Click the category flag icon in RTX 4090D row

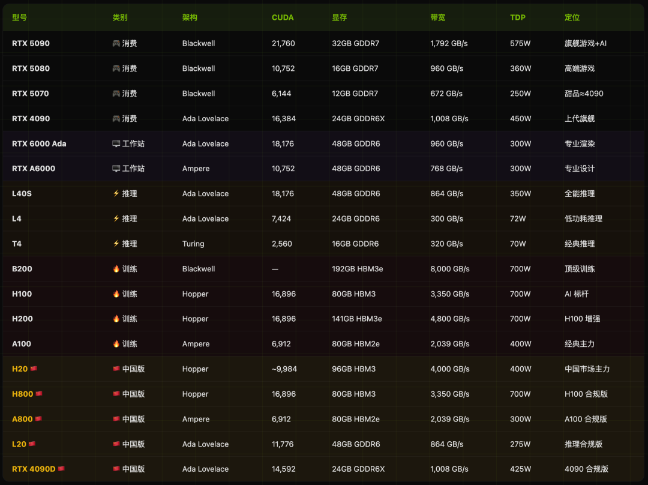tap(116, 468)
